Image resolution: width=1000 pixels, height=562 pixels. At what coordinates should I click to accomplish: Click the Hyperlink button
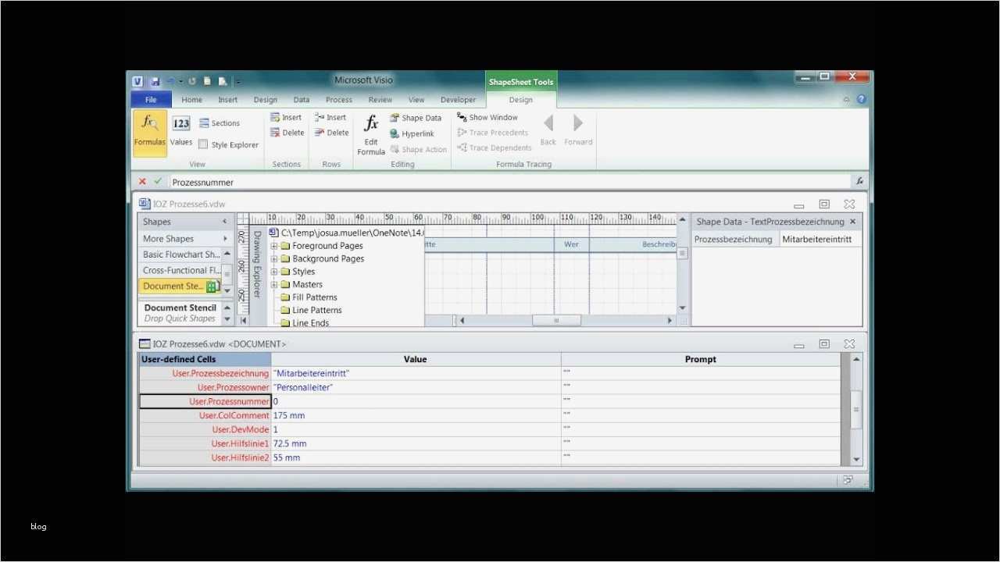412,133
